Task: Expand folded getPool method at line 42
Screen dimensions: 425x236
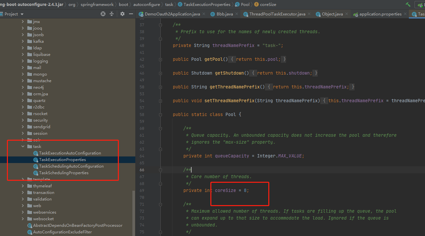Action: coord(160,59)
